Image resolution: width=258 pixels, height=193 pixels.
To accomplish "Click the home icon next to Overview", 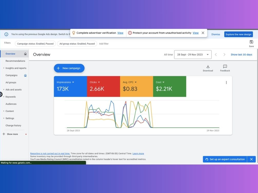I will pos(25,54).
